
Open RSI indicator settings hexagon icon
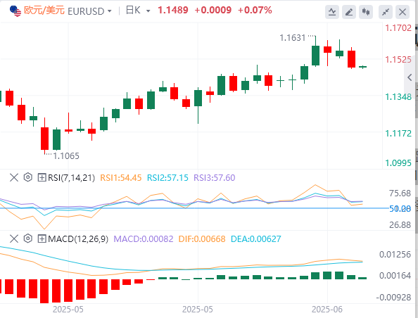coord(28,177)
